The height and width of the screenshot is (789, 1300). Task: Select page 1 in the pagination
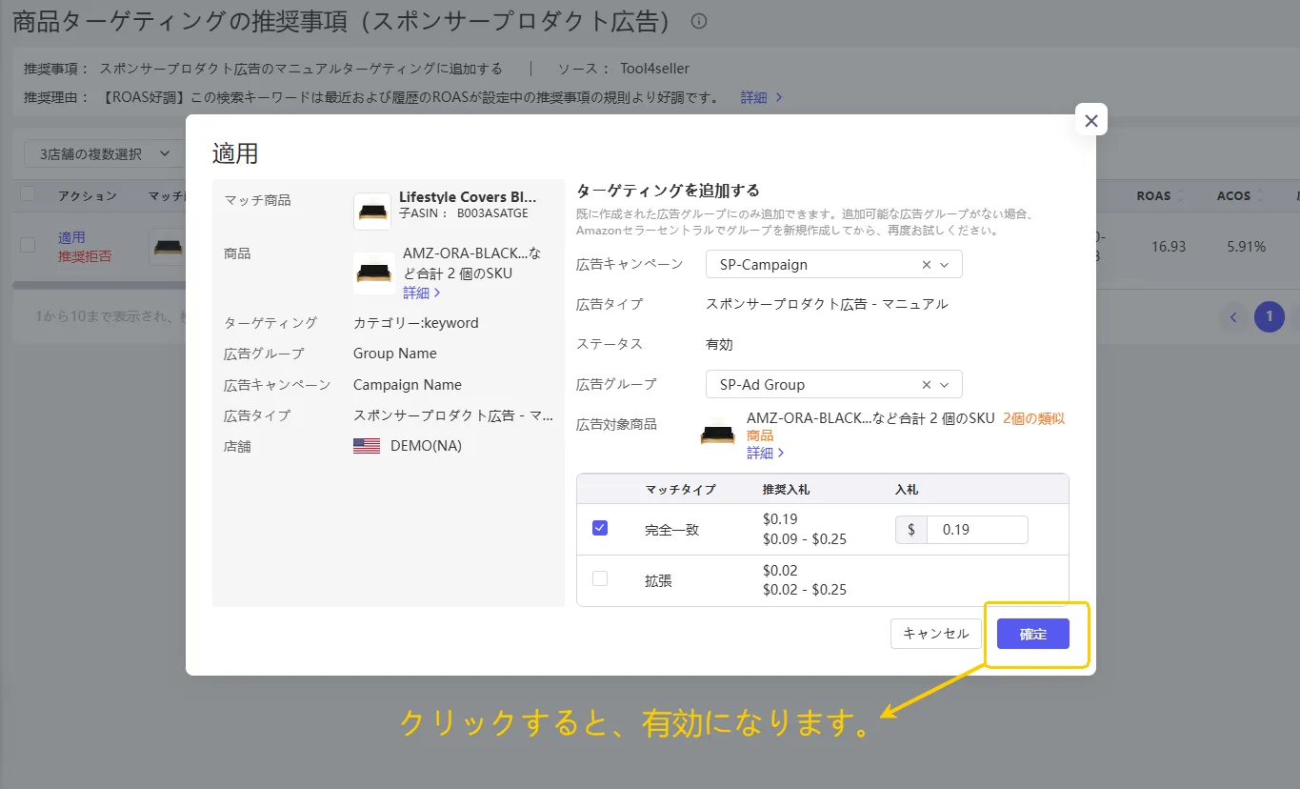point(1270,316)
